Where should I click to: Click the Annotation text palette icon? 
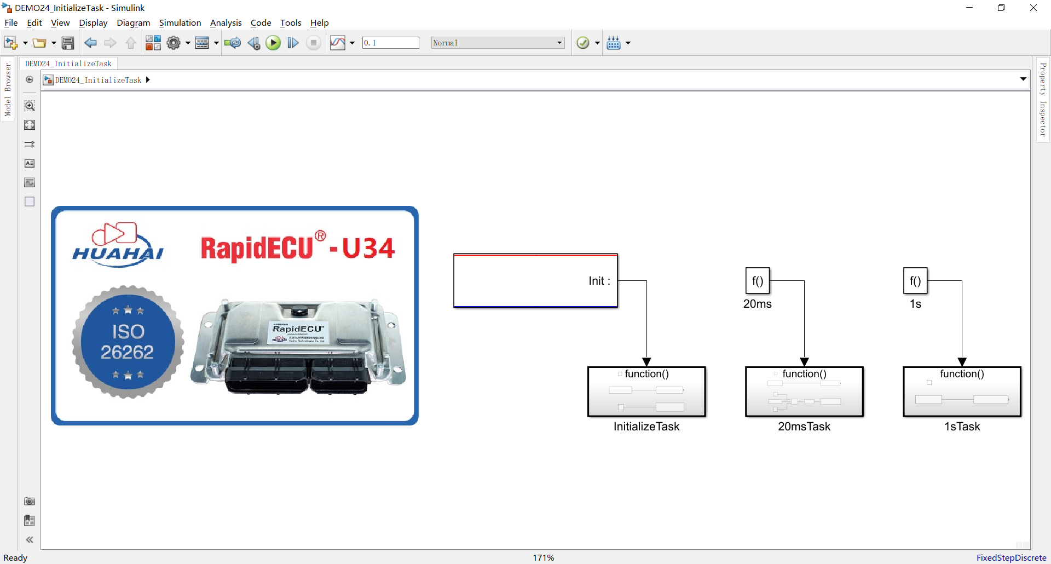[x=30, y=163]
